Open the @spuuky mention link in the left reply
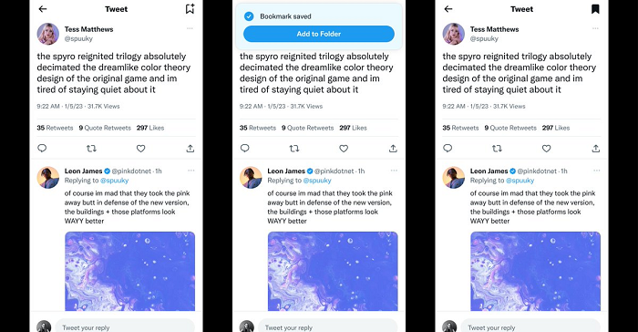Image resolution: width=638 pixels, height=332 pixels. click(114, 181)
